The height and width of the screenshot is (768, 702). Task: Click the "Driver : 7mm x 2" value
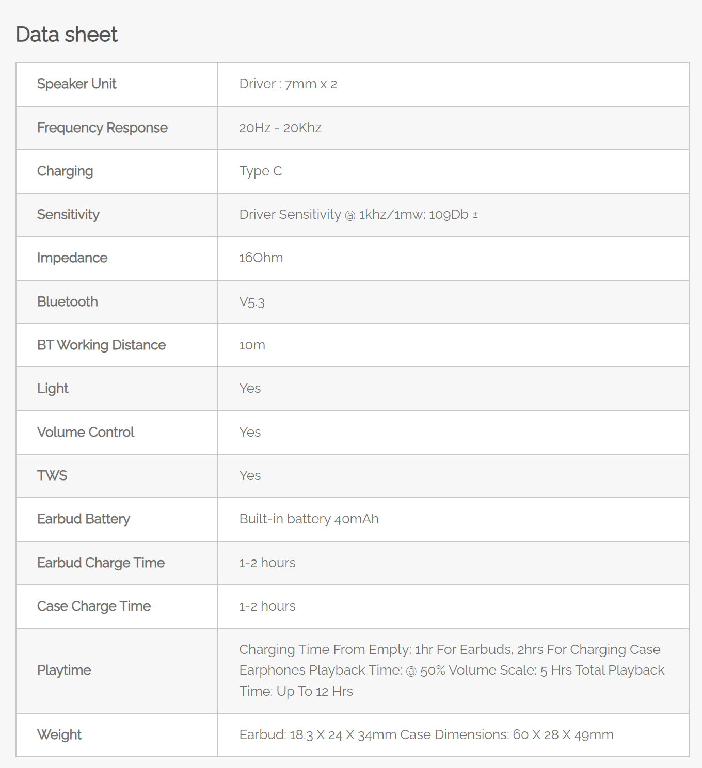[288, 84]
